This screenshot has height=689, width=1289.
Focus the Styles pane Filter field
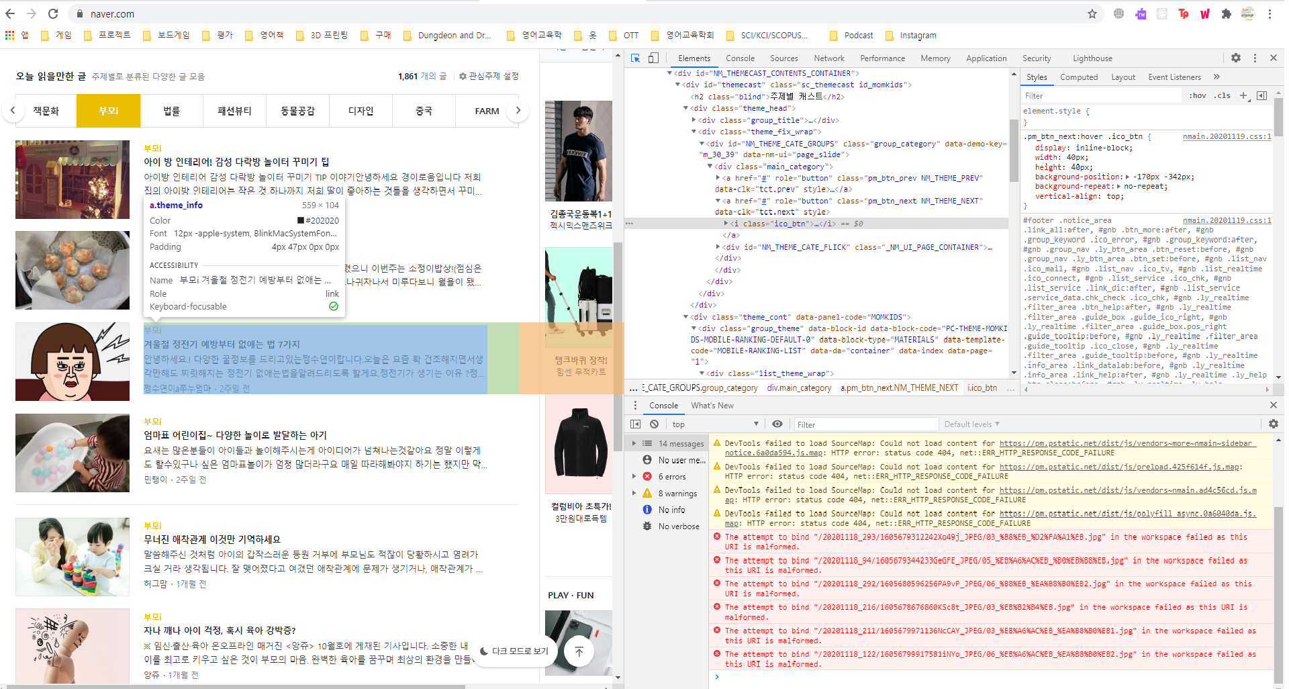pos(1100,96)
